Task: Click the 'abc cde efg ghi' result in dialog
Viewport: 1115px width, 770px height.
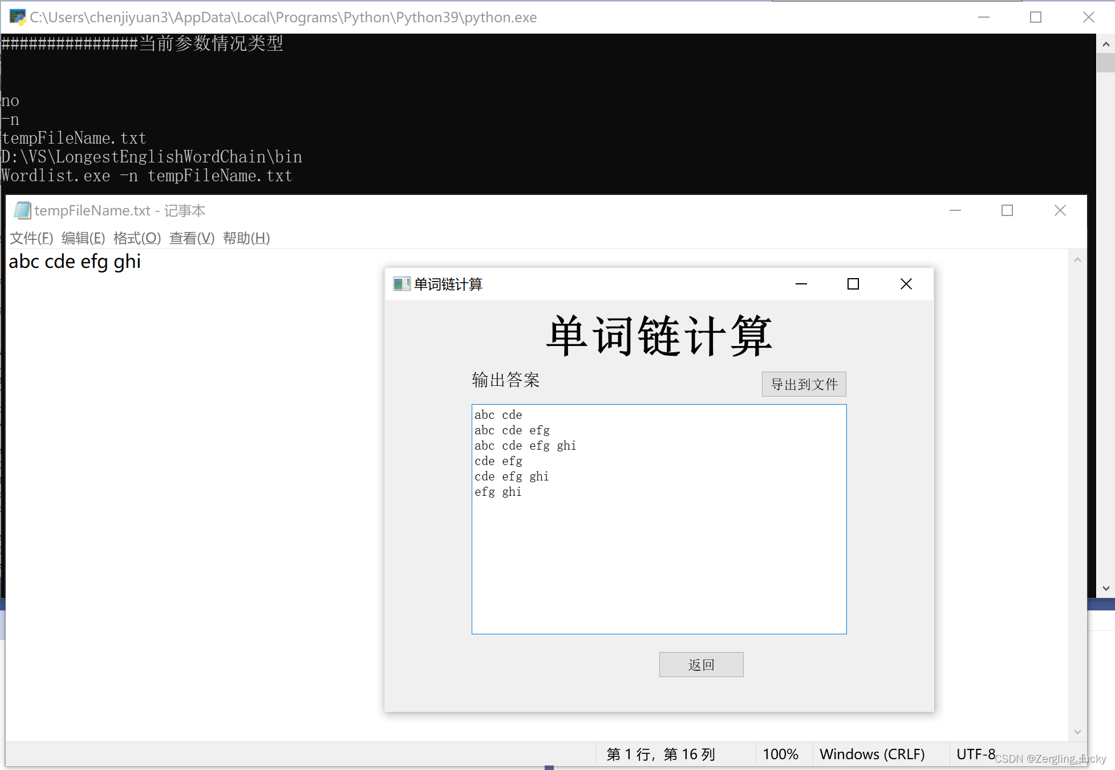Action: point(525,446)
